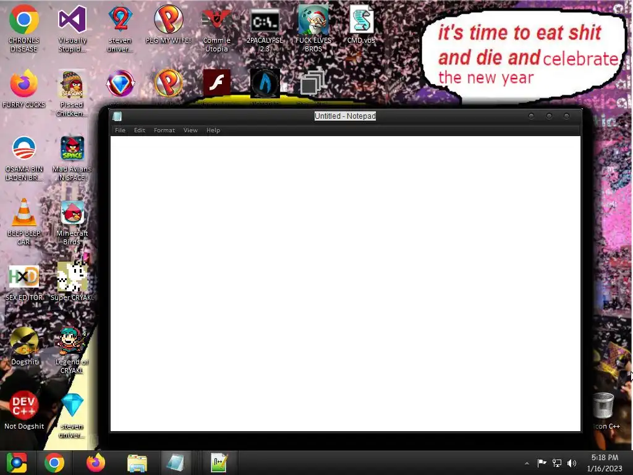Screen dimensions: 633x475
Task: Launch Legend of CRYAKL icon
Action: pos(72,350)
